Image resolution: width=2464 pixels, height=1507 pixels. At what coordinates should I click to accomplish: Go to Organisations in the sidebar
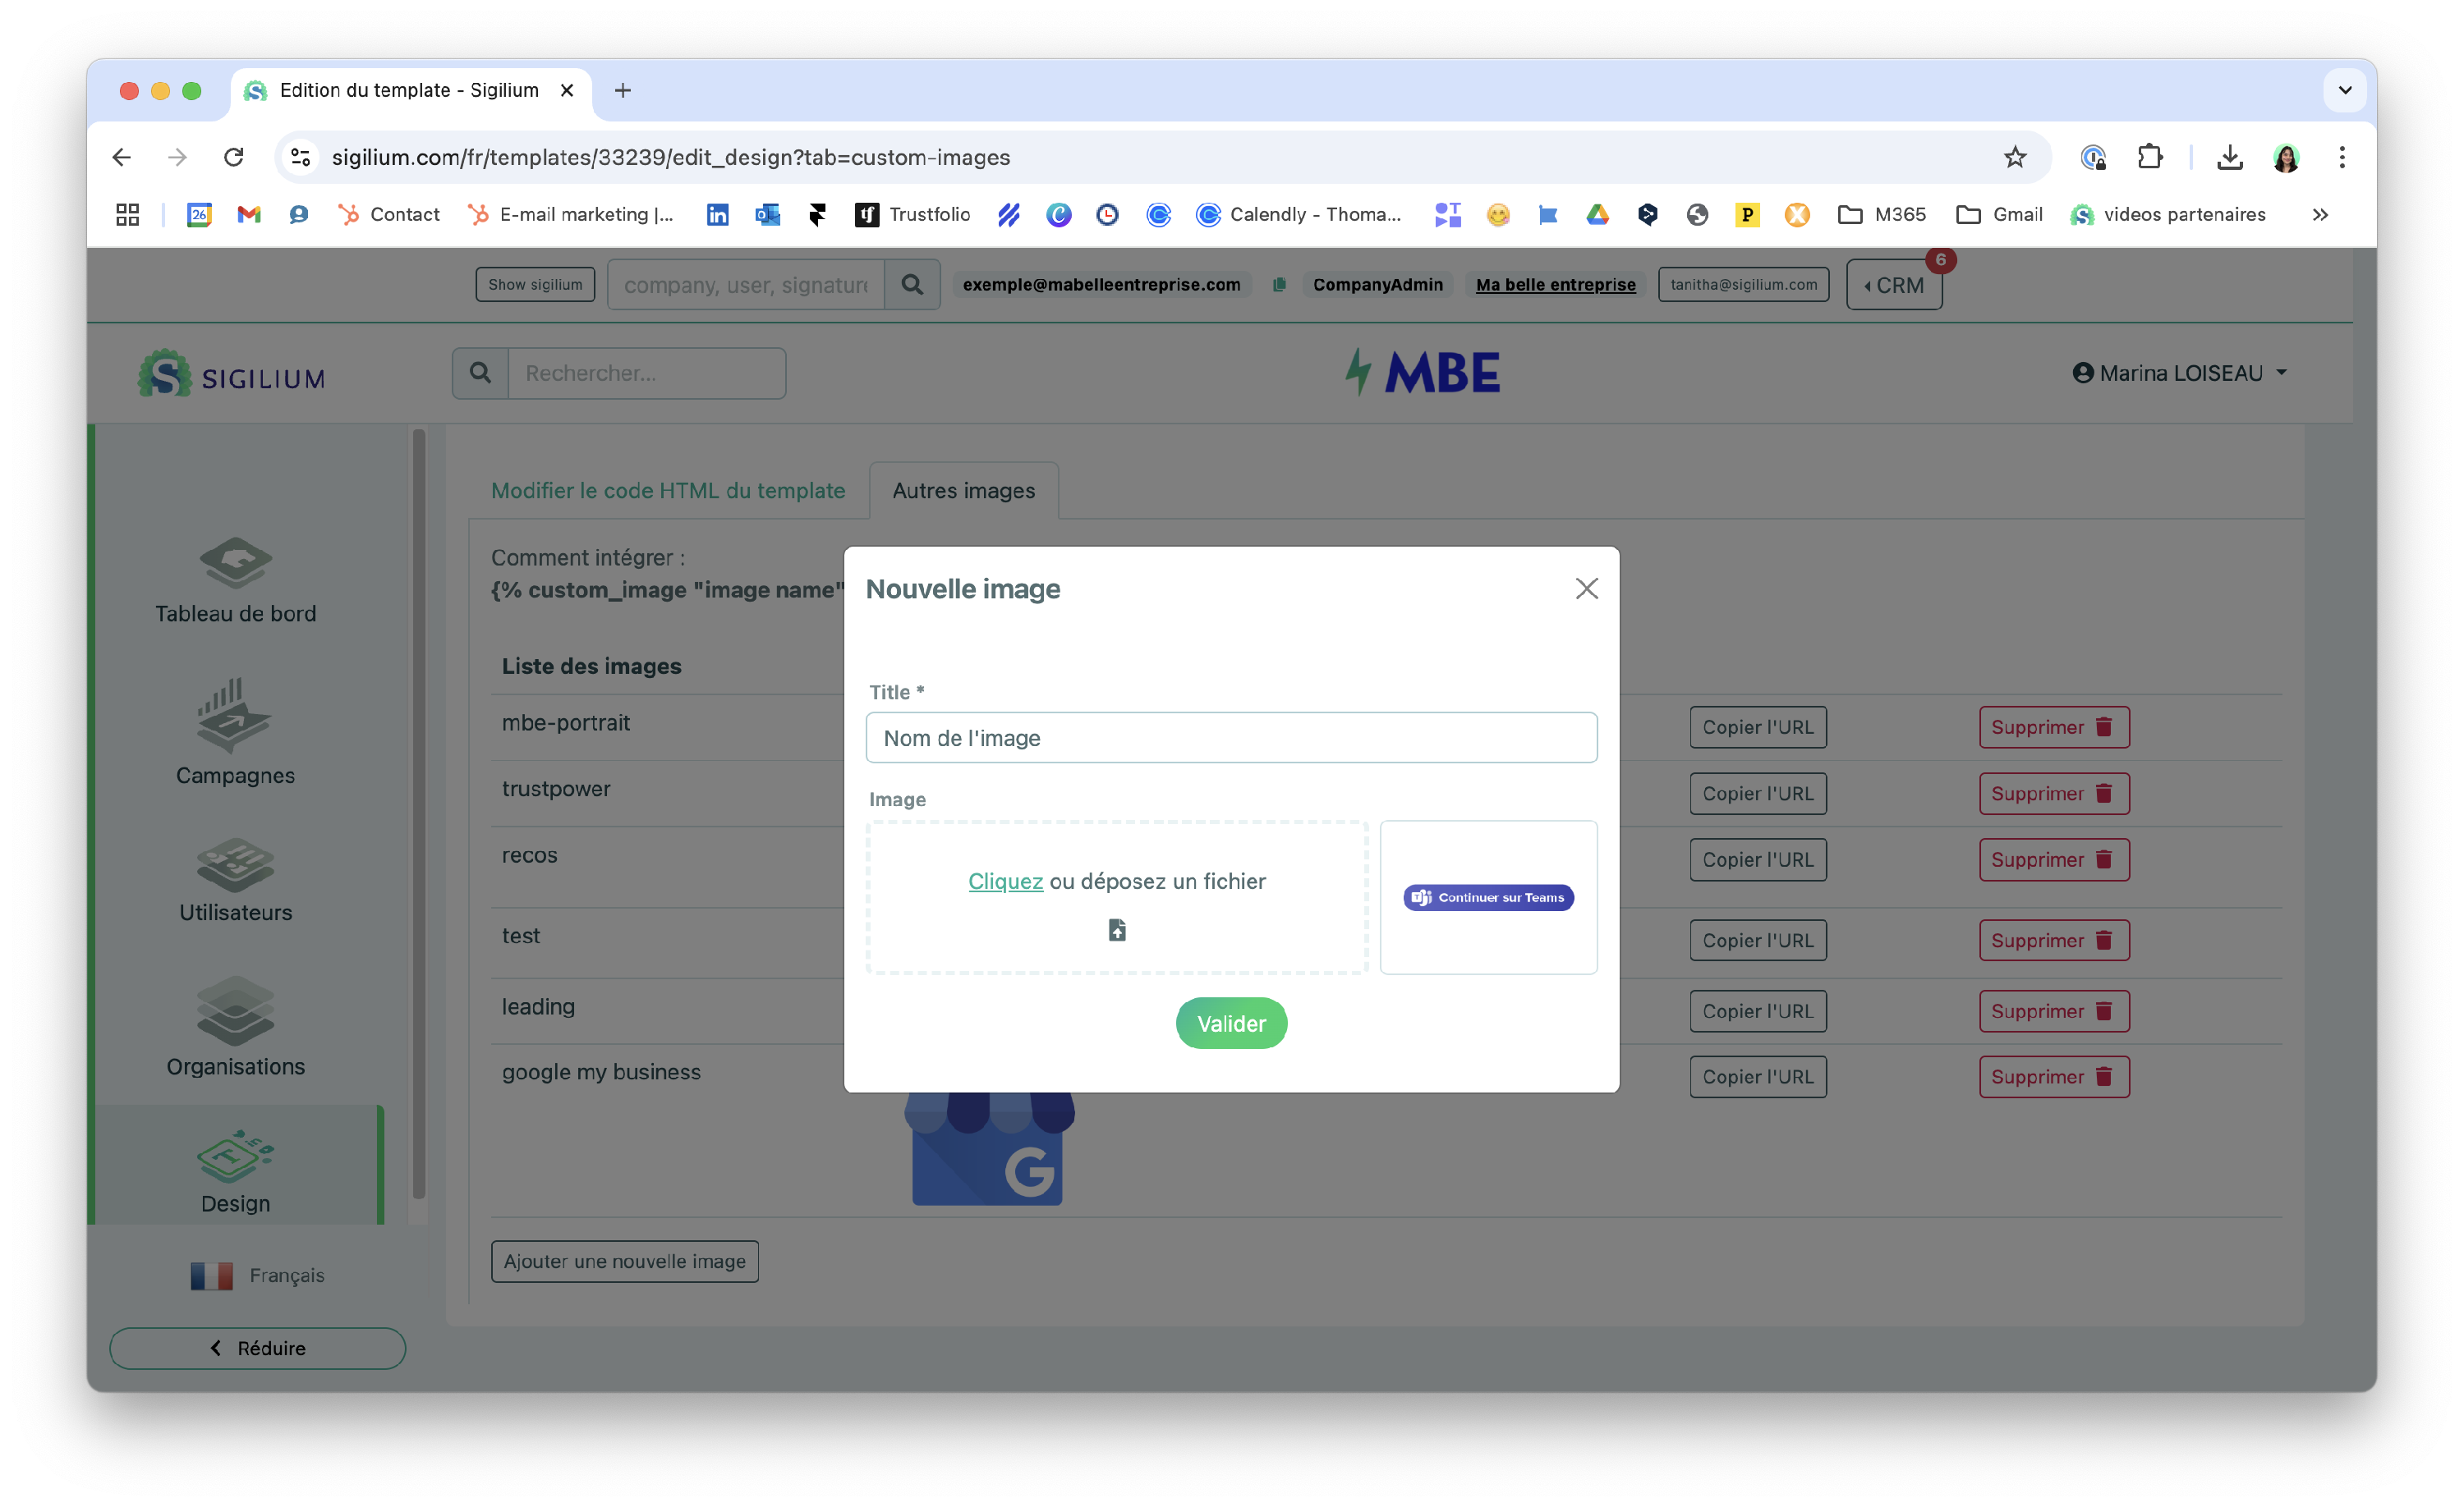tap(235, 1011)
